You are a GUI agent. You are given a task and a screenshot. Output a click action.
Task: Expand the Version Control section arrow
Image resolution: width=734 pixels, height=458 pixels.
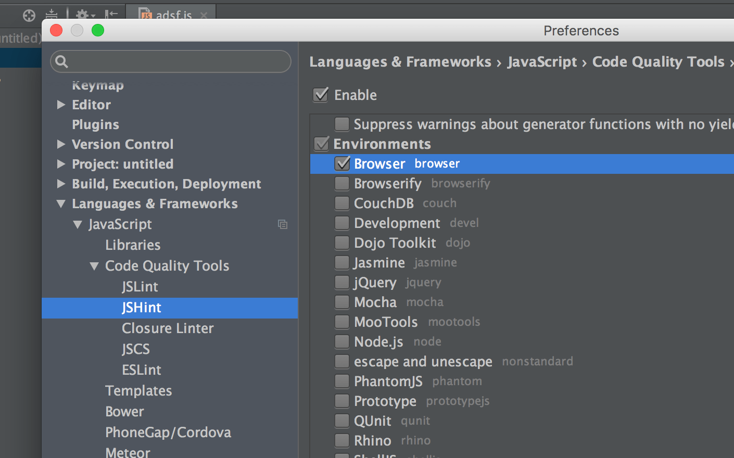[61, 144]
